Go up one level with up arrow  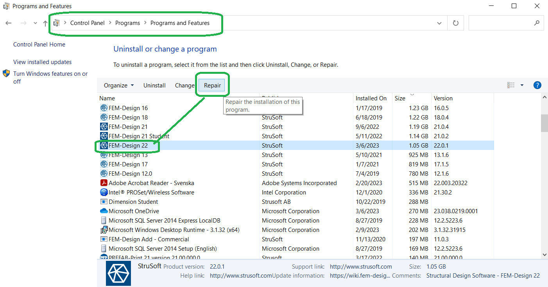[45, 23]
